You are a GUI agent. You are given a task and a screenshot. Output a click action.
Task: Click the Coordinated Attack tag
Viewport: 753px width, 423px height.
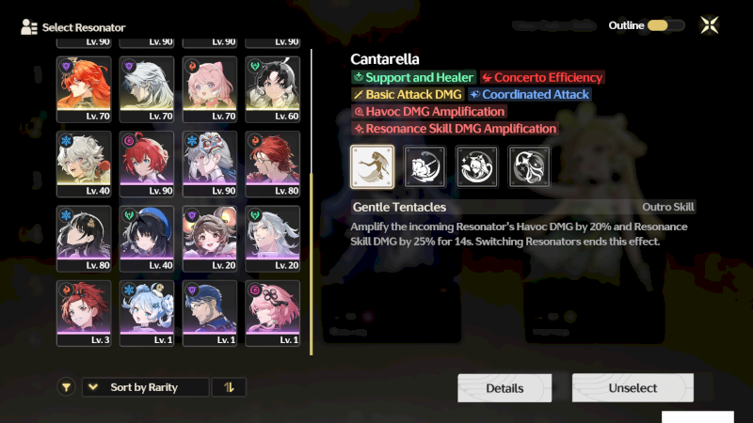[530, 95]
